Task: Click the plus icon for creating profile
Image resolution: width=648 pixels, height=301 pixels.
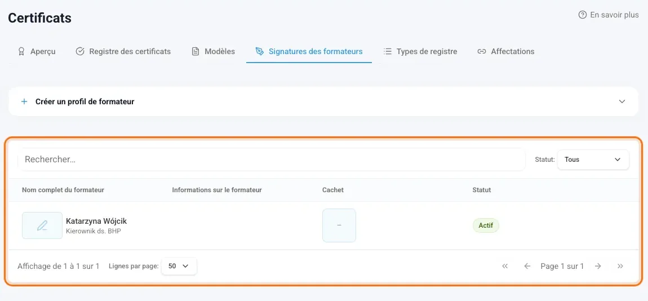Action: tap(24, 101)
